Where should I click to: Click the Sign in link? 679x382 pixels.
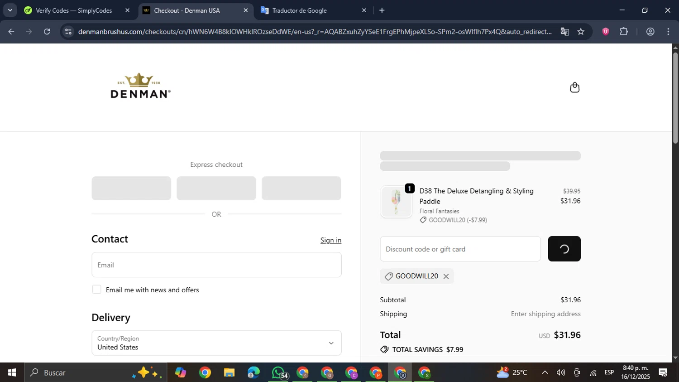point(331,240)
